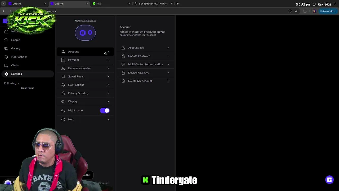The image size is (339, 191).
Task: Expand the Account row chevron
Action: click(108, 51)
